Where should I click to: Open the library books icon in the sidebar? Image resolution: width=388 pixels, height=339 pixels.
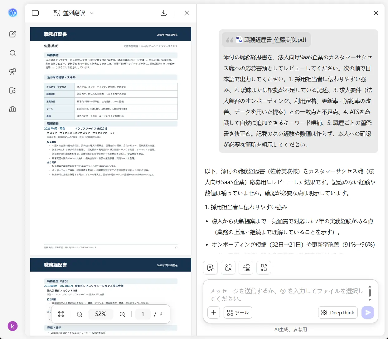pos(12,109)
